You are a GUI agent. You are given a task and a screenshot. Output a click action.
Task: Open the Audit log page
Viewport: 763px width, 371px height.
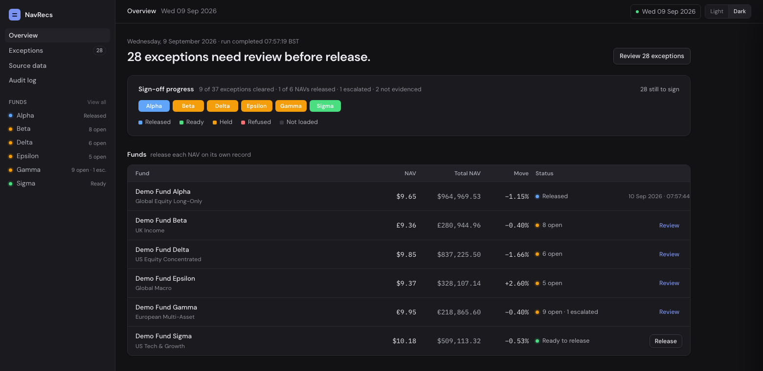57,80
